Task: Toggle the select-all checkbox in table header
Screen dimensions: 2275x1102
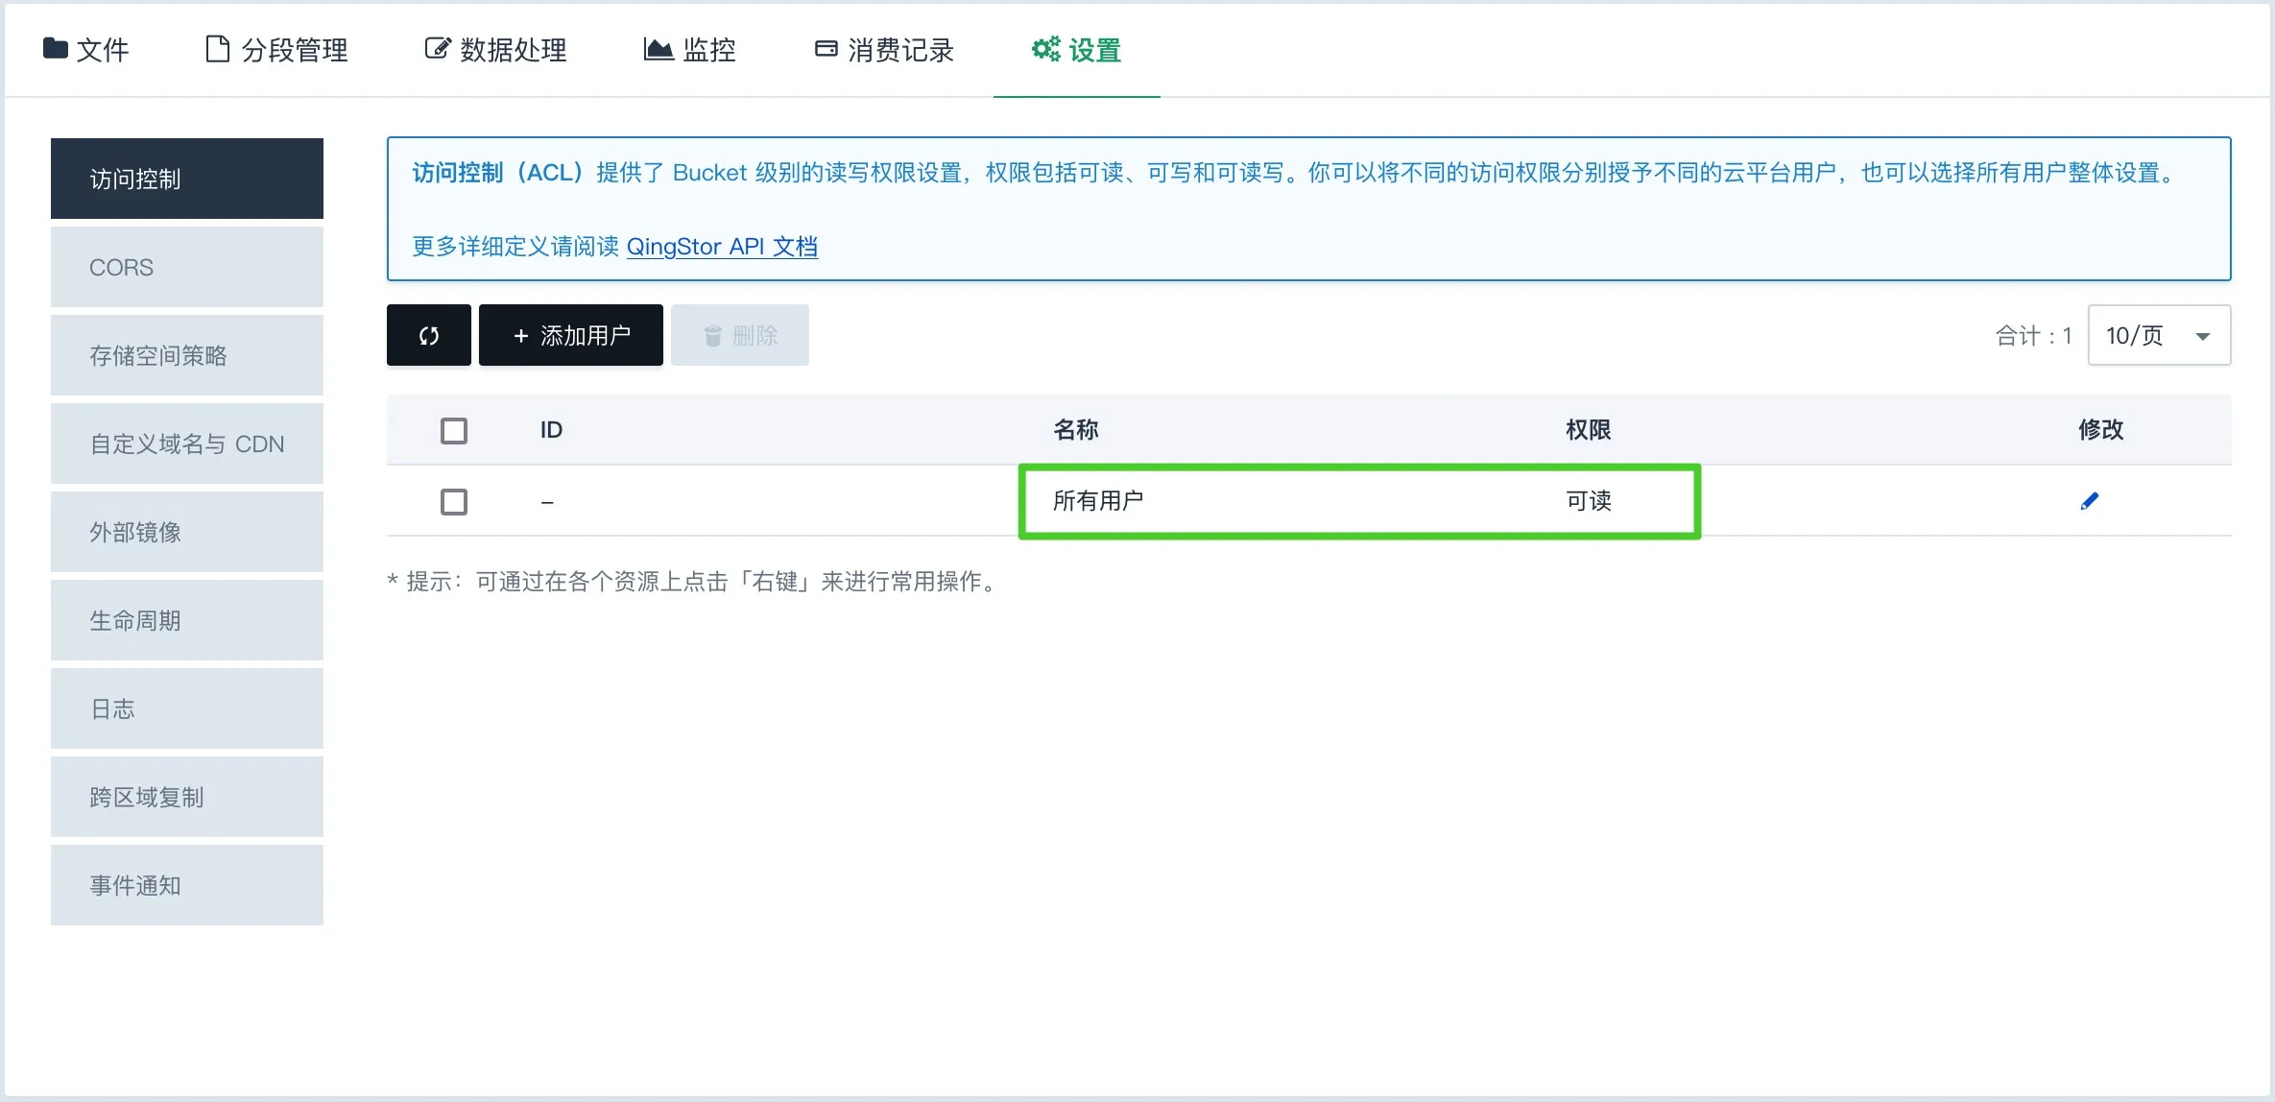Action: (x=454, y=430)
